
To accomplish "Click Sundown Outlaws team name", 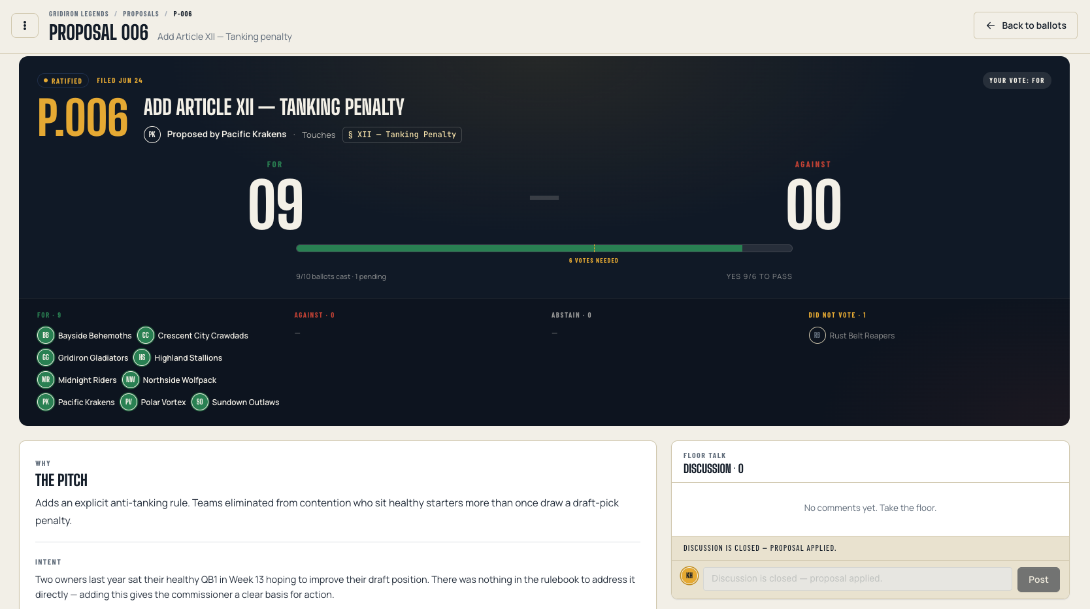I will pos(246,403).
